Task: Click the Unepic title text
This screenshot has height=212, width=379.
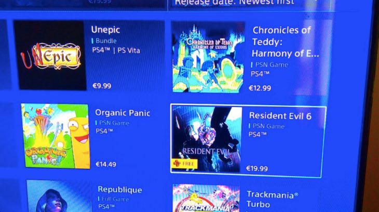Action: click(x=105, y=30)
